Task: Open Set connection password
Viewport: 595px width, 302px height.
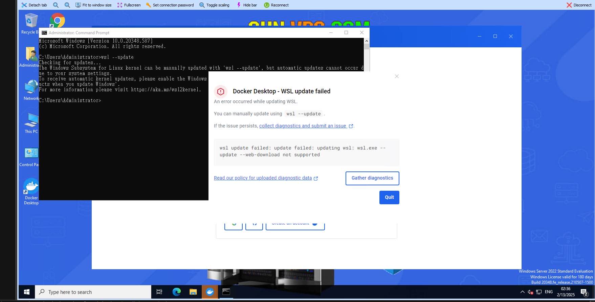Action: 170,5
